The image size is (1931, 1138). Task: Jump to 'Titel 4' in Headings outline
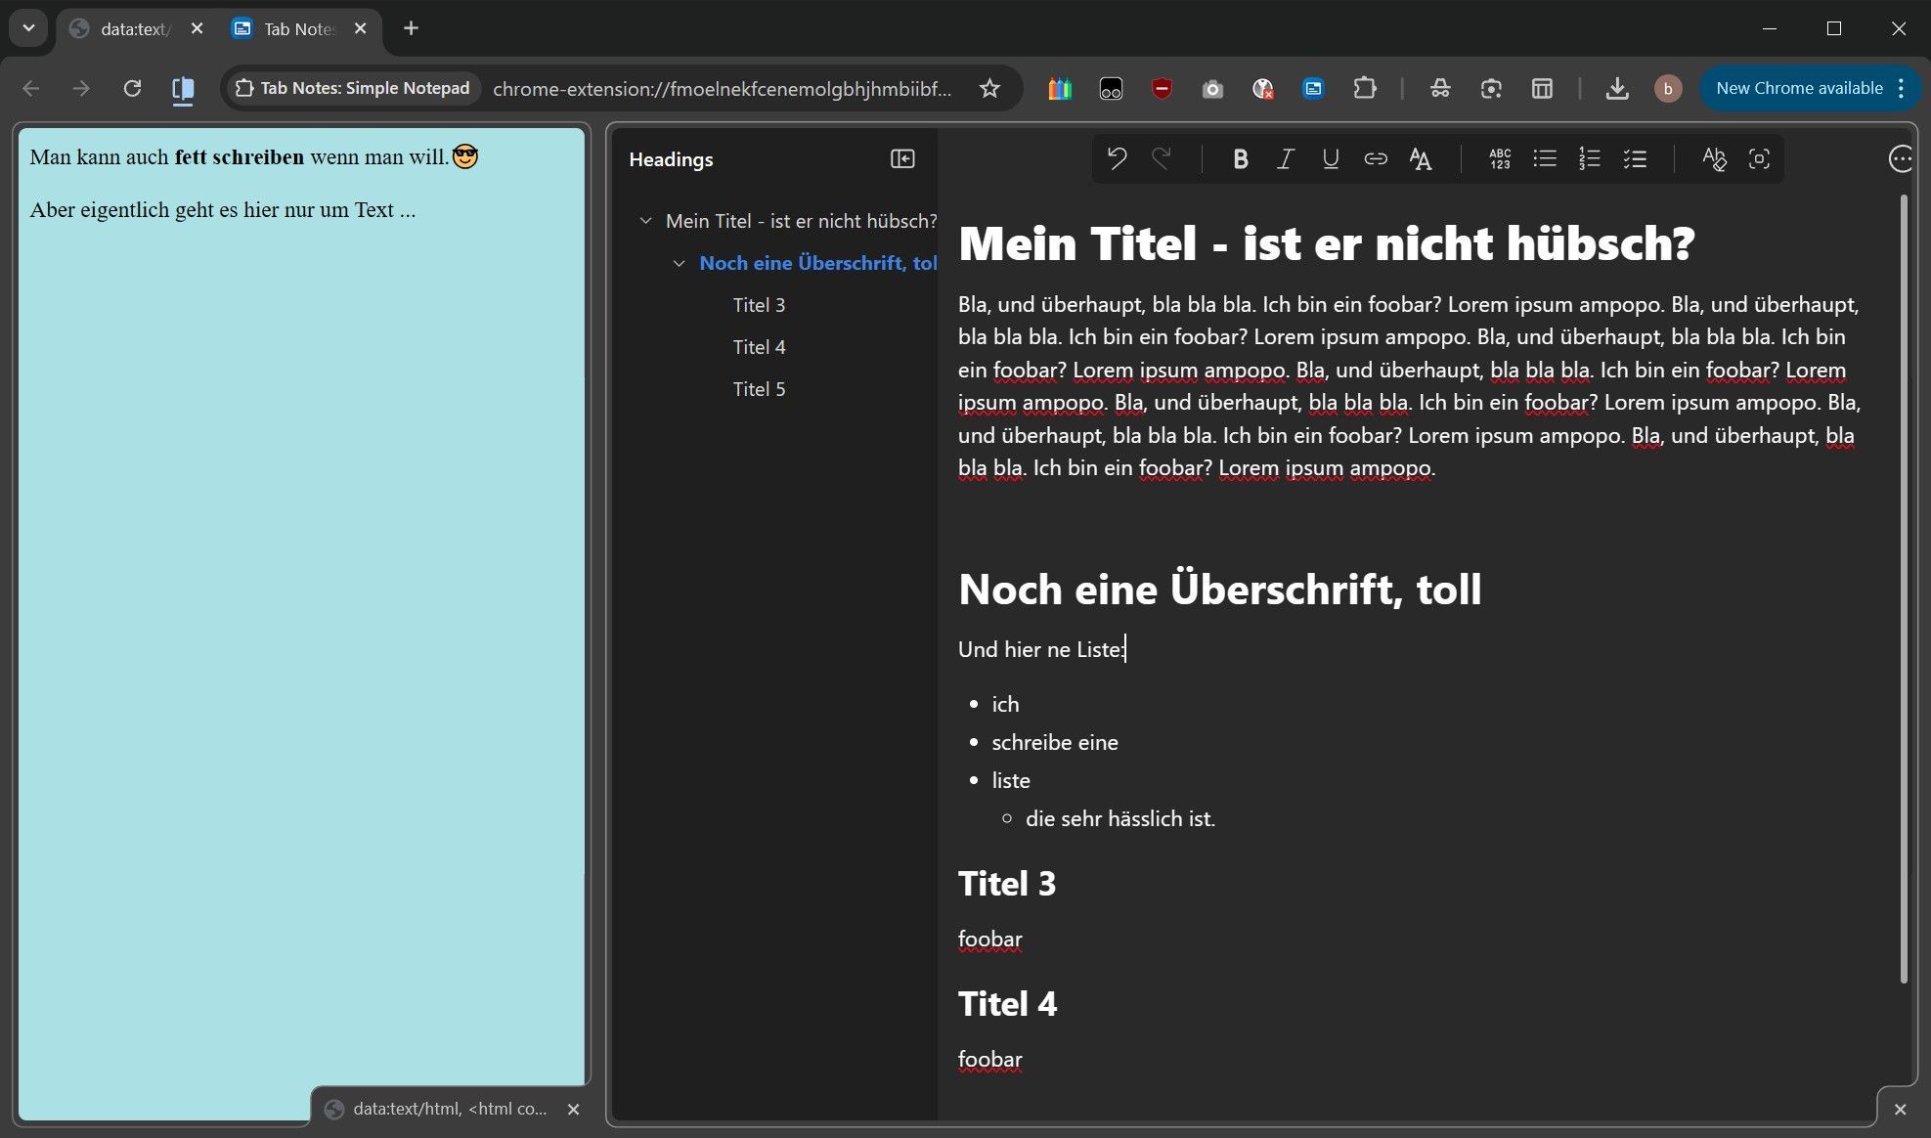pyautogui.click(x=759, y=347)
